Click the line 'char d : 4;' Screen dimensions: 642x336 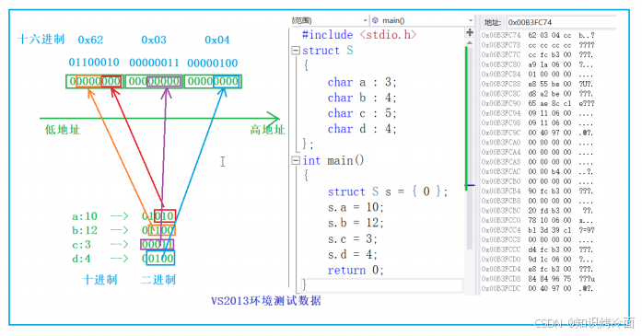click(x=362, y=129)
